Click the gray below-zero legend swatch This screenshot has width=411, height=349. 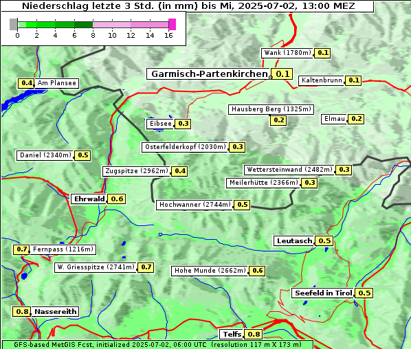pos(13,24)
